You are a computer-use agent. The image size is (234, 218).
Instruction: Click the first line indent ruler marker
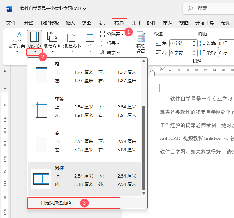coord(162,68)
